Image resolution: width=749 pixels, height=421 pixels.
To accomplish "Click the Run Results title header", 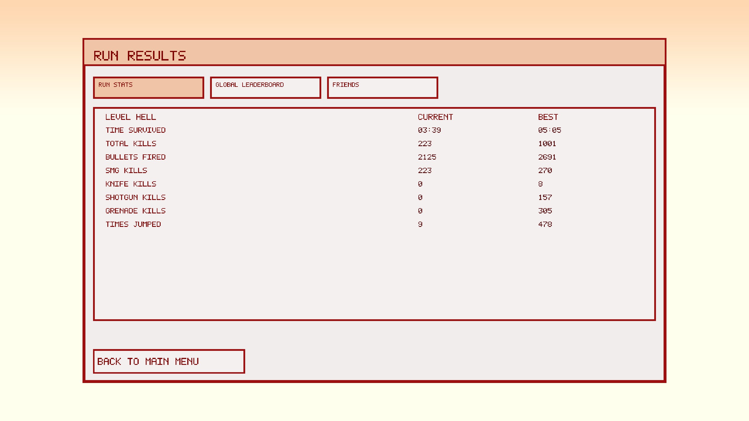I will pos(140,56).
